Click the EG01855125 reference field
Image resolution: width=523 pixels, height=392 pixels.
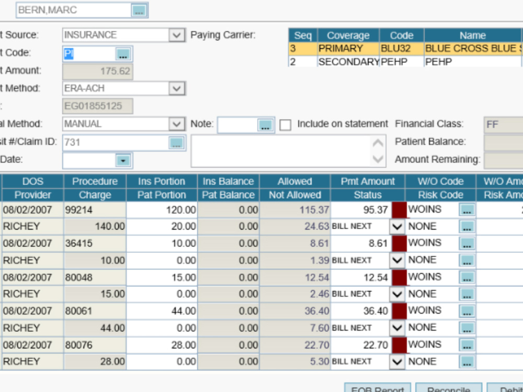coord(97,106)
